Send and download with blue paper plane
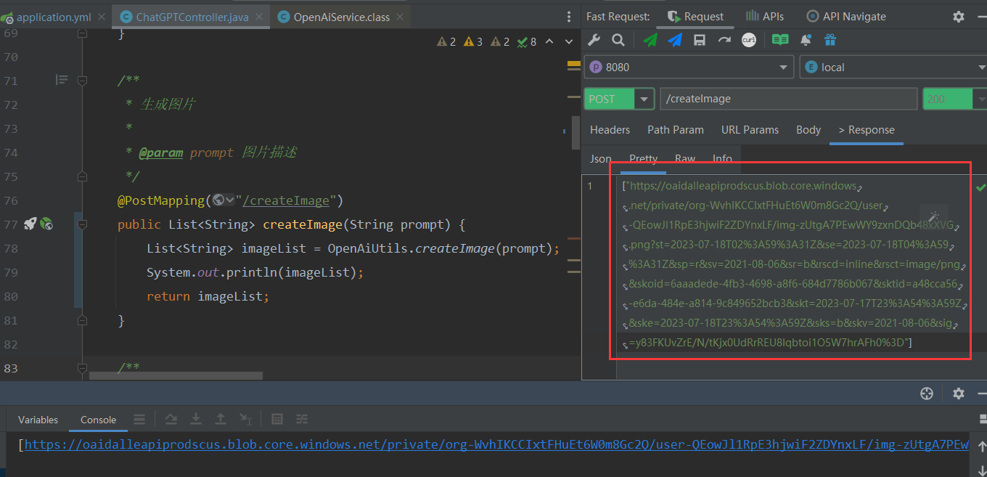Image resolution: width=987 pixels, height=477 pixels. click(x=675, y=41)
